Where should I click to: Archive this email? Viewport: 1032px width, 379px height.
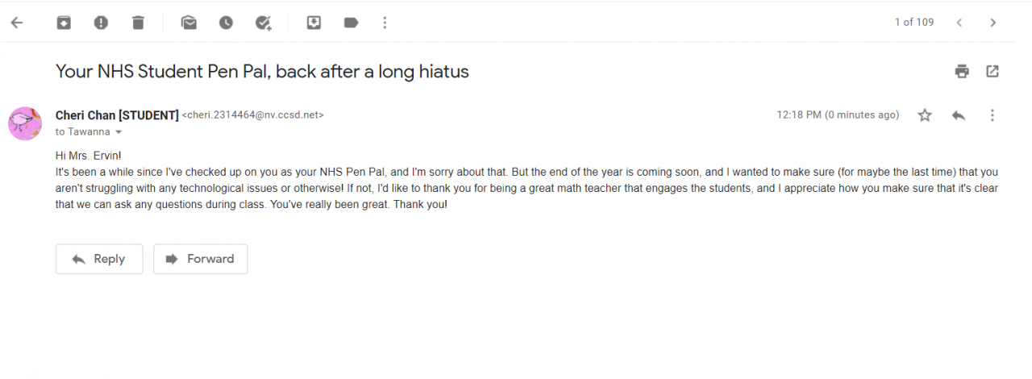click(x=64, y=23)
